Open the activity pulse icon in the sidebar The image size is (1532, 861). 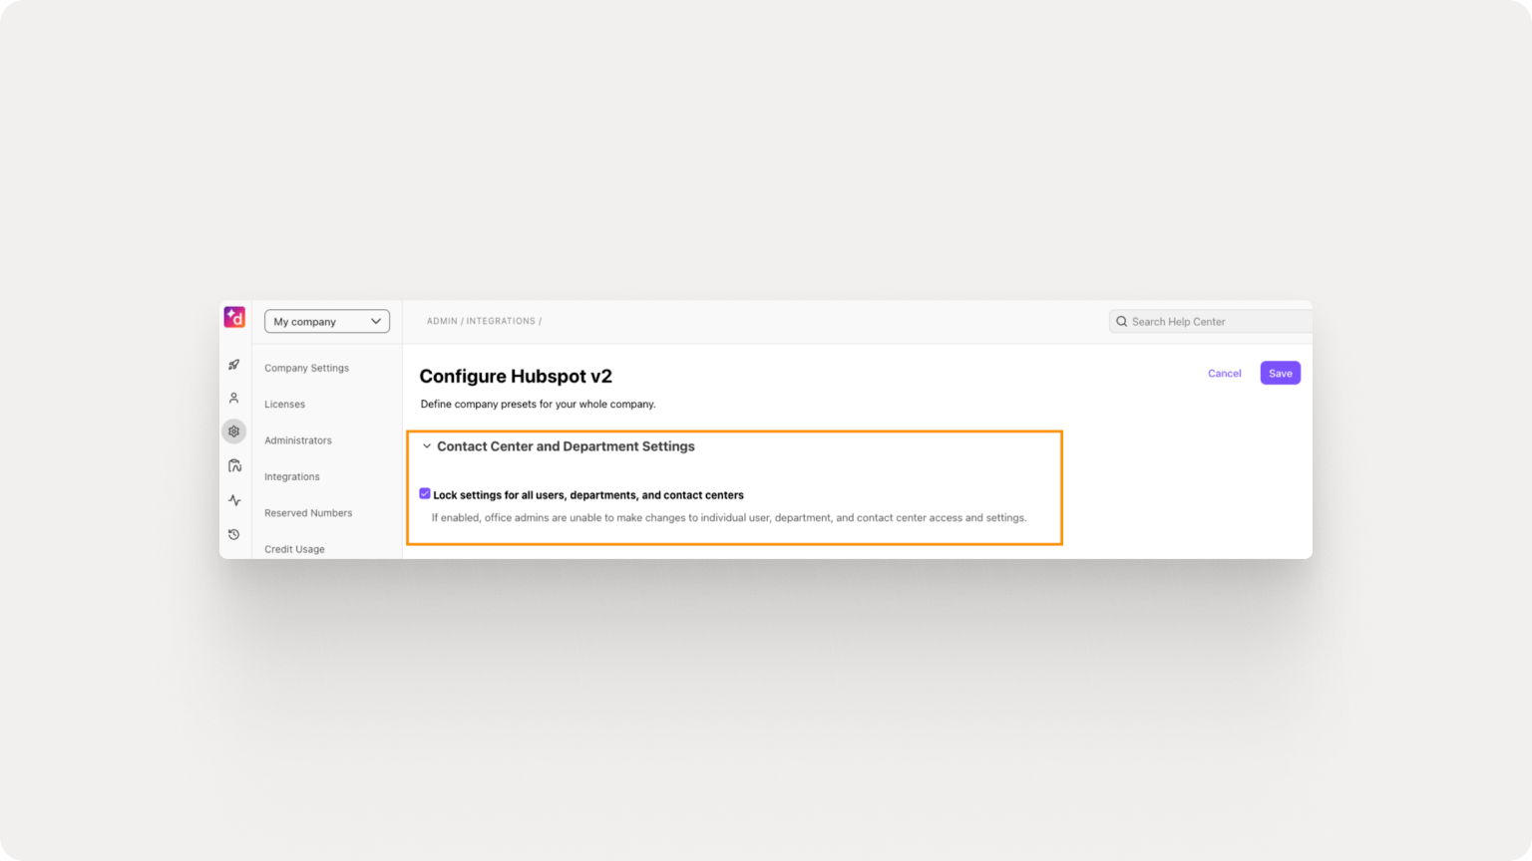(x=233, y=500)
